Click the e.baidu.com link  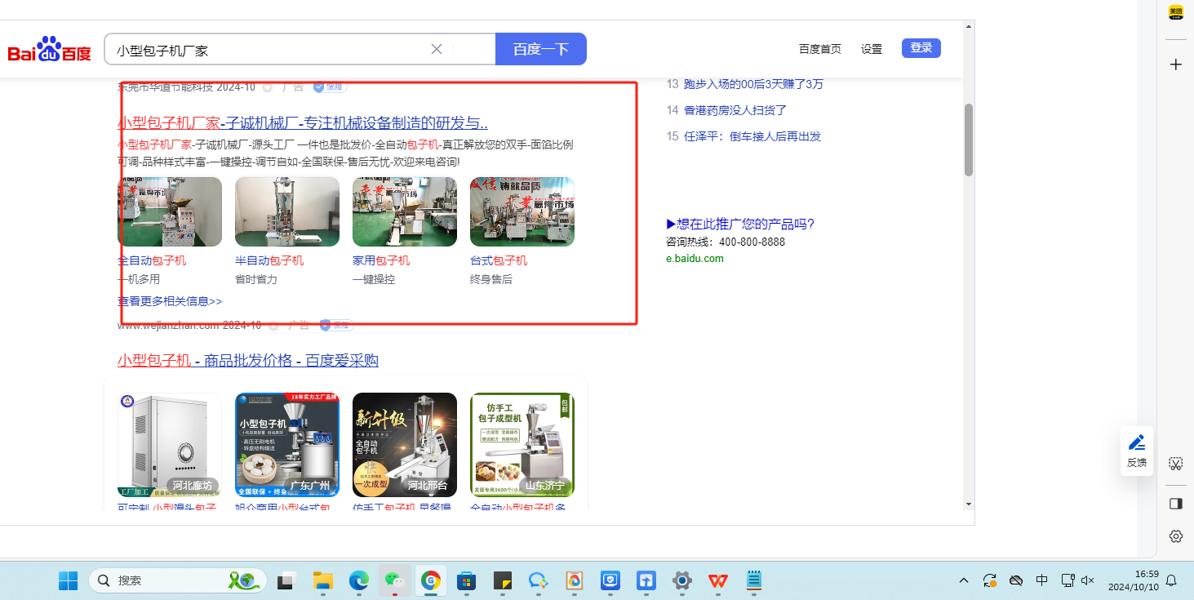click(x=695, y=259)
